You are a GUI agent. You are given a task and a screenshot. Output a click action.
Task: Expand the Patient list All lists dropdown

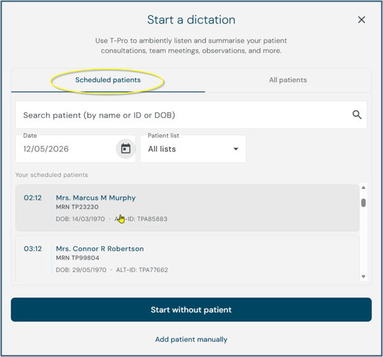[193, 149]
